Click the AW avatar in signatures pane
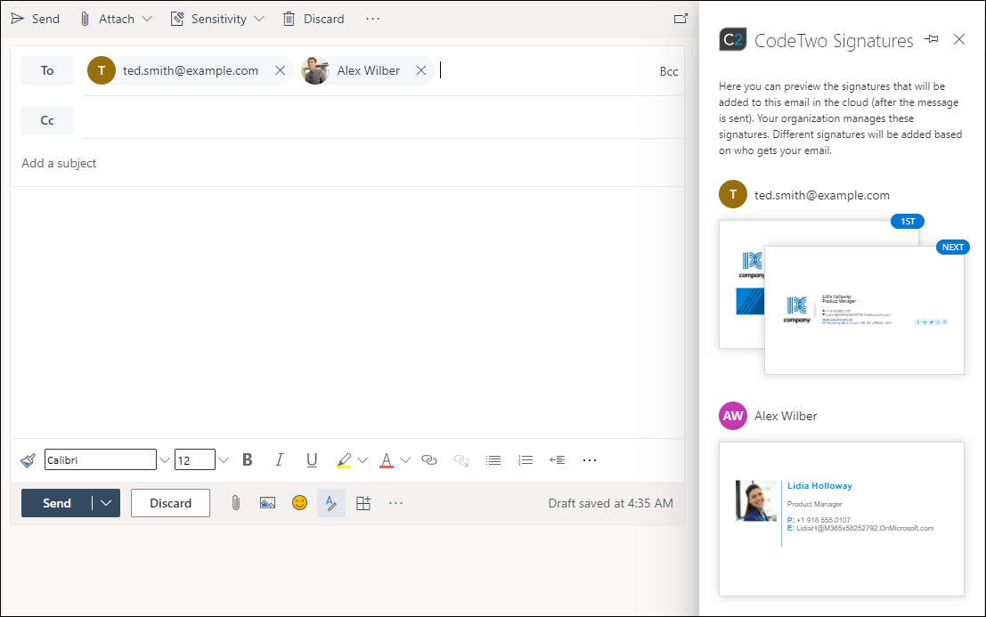The height and width of the screenshot is (617, 986). click(732, 416)
